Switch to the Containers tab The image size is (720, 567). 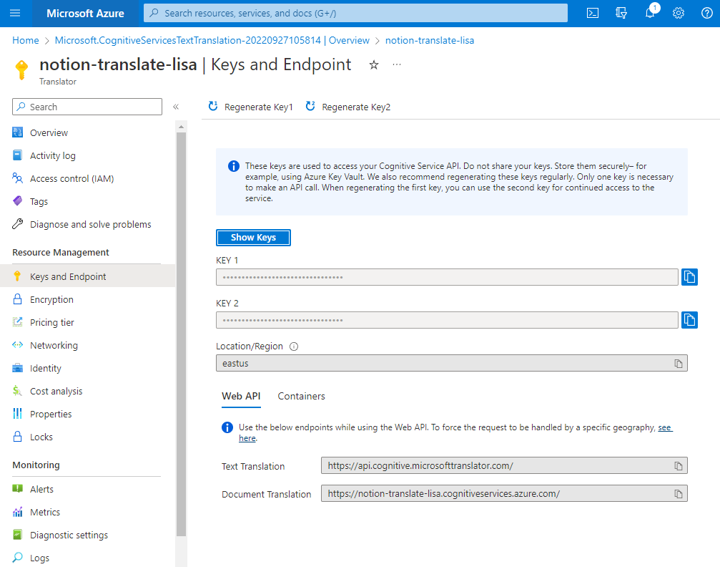point(301,396)
